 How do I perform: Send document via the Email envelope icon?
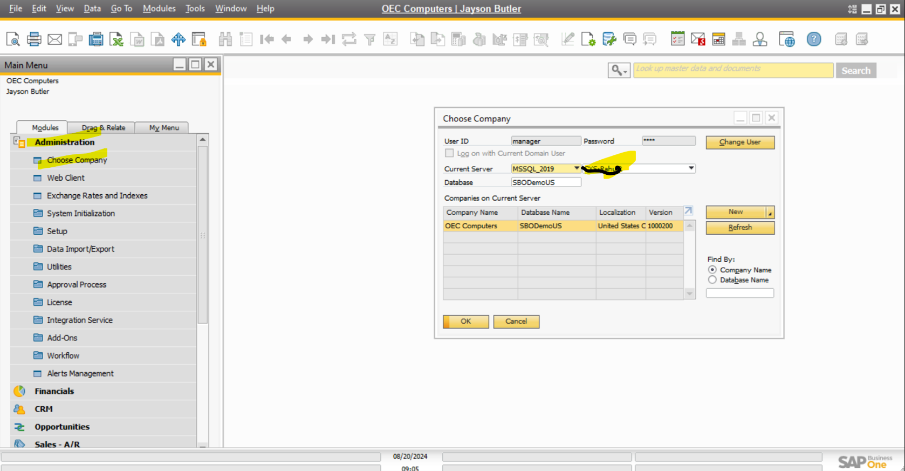pyautogui.click(x=54, y=39)
